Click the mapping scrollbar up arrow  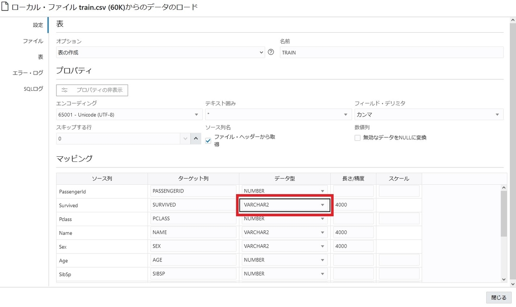(504, 188)
